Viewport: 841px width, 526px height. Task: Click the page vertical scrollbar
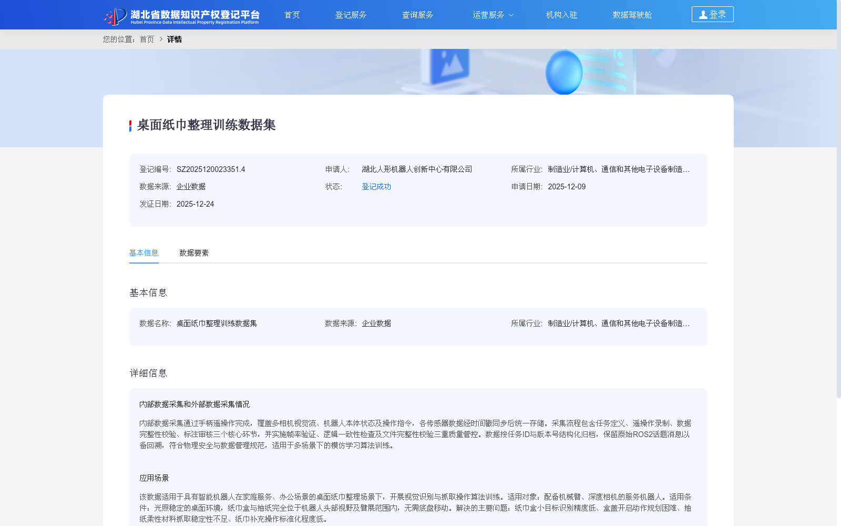pyautogui.click(x=839, y=200)
